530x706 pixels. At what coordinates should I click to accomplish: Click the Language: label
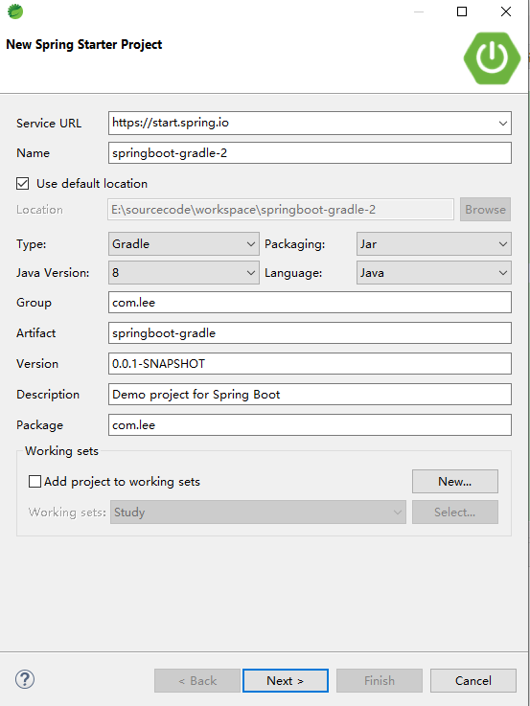click(293, 273)
